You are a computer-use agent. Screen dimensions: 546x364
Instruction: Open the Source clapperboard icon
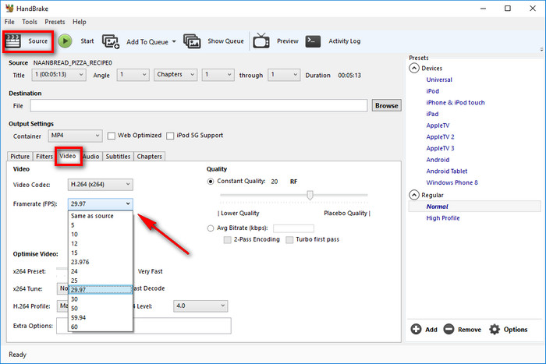[13, 41]
